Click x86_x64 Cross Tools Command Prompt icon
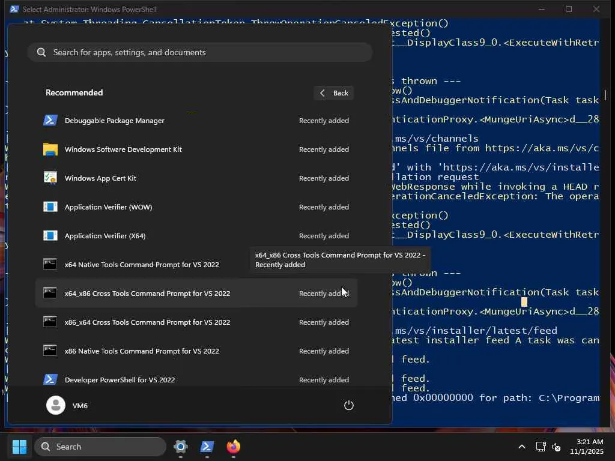615x461 pixels. [x=50, y=322]
